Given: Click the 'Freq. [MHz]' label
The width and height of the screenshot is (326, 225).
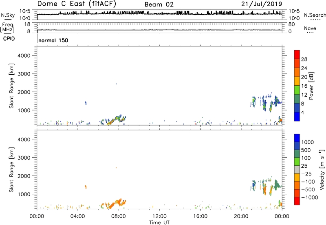Looking at the screenshot, I should click(x=7, y=27).
